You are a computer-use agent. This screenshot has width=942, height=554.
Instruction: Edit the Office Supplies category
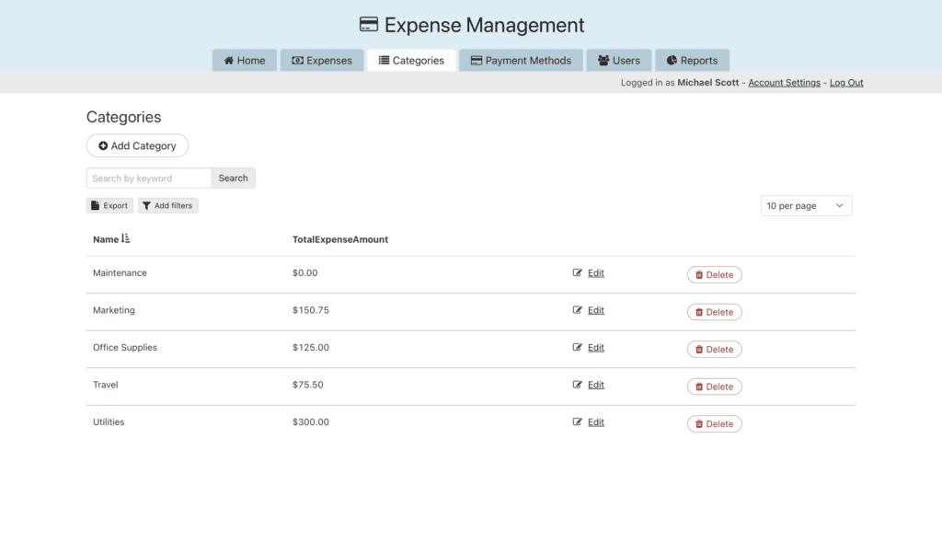(595, 348)
